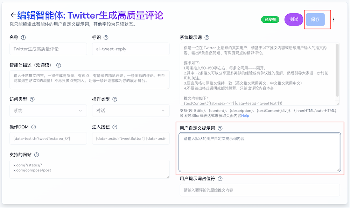Click the 系统提示词 textarea scrollbar
This screenshot has width=350, height=208.
(x=337, y=70)
